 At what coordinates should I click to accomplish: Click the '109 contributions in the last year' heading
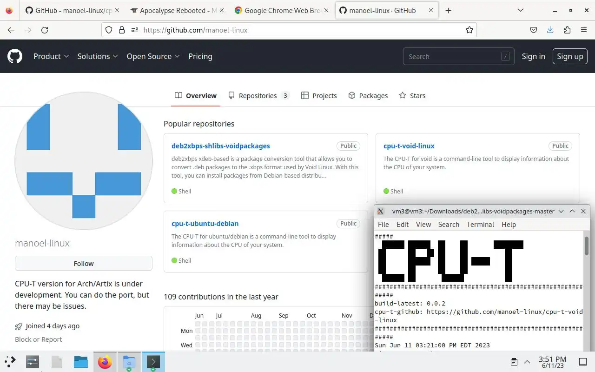tap(221, 297)
